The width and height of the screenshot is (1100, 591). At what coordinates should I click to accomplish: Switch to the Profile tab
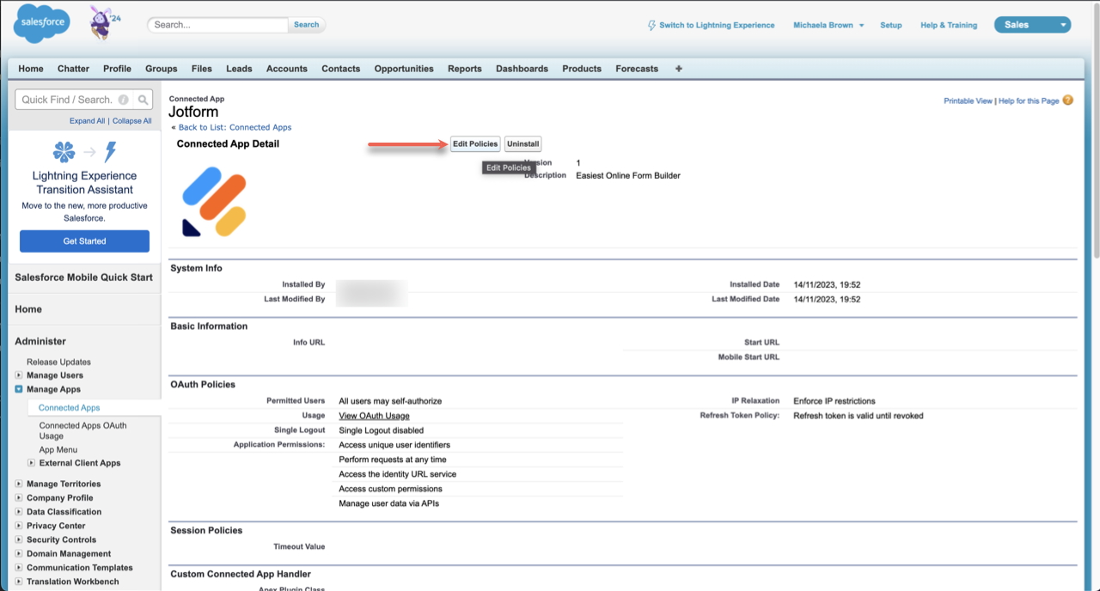117,69
